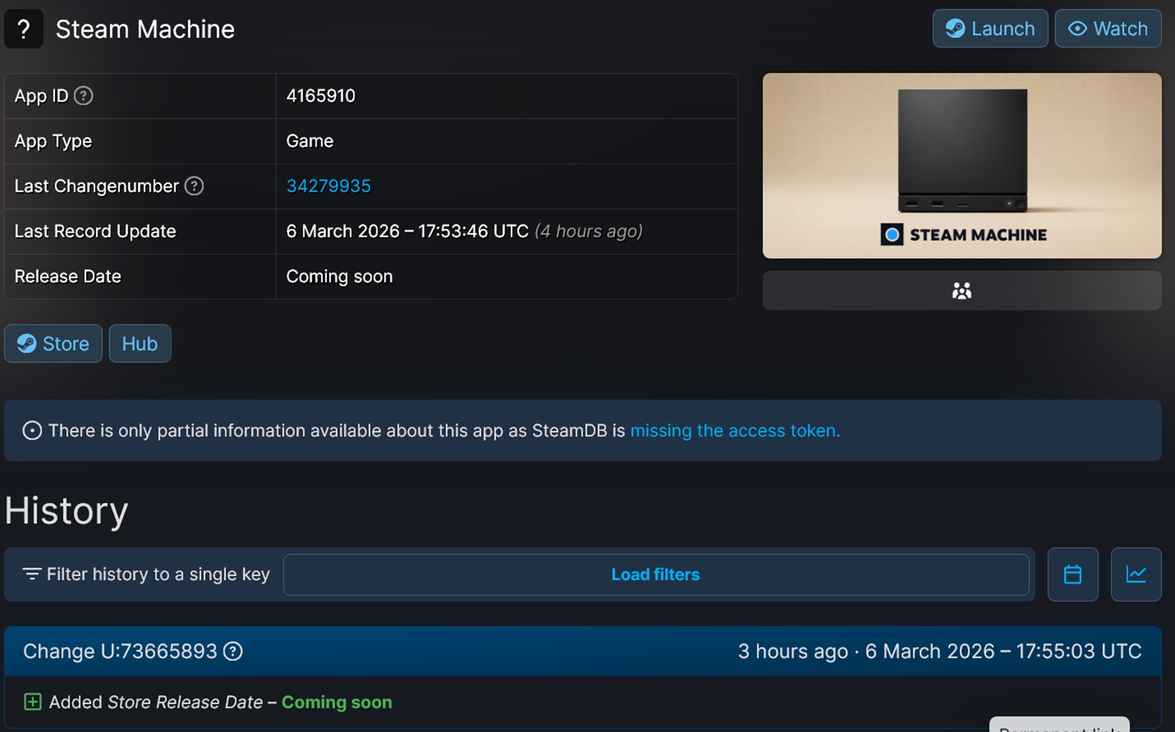Image resolution: width=1175 pixels, height=732 pixels.
Task: Click the App ID help icon
Action: (x=83, y=96)
